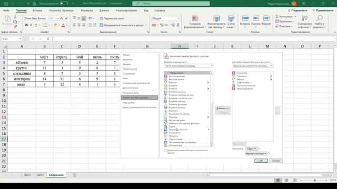Check Разместить панель быстрого доступа под лентой

point(165,151)
